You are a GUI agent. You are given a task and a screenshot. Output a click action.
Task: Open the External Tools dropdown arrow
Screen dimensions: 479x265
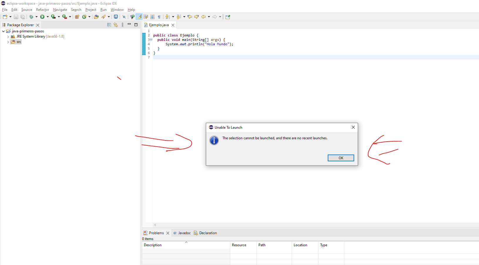(x=70, y=17)
